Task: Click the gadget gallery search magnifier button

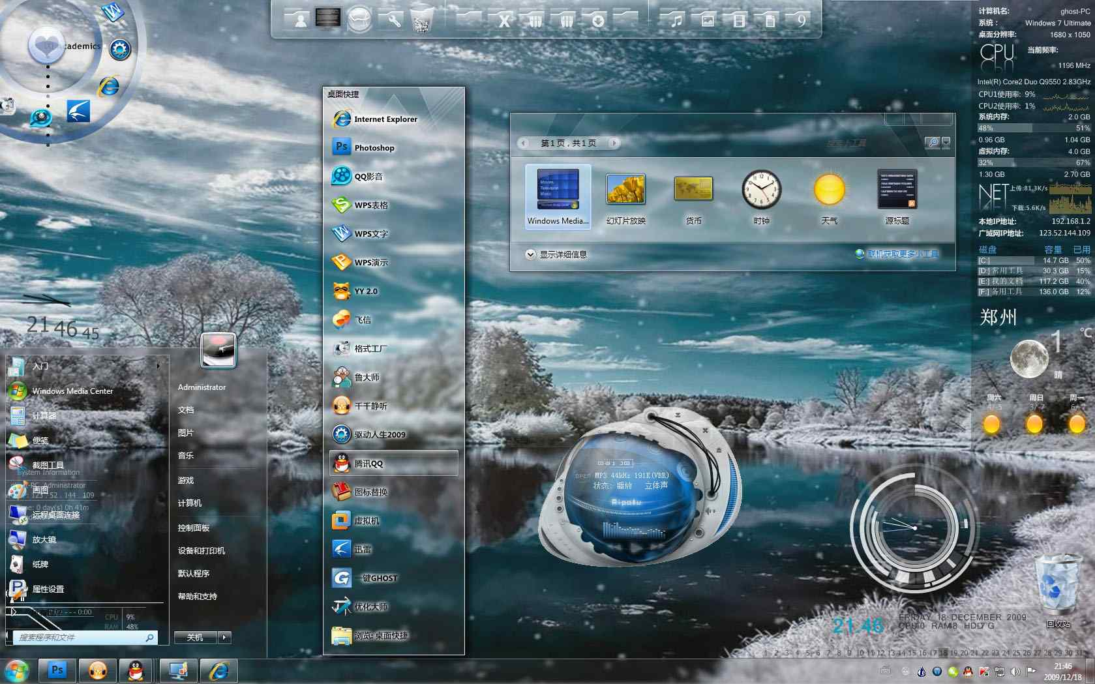Action: (933, 142)
